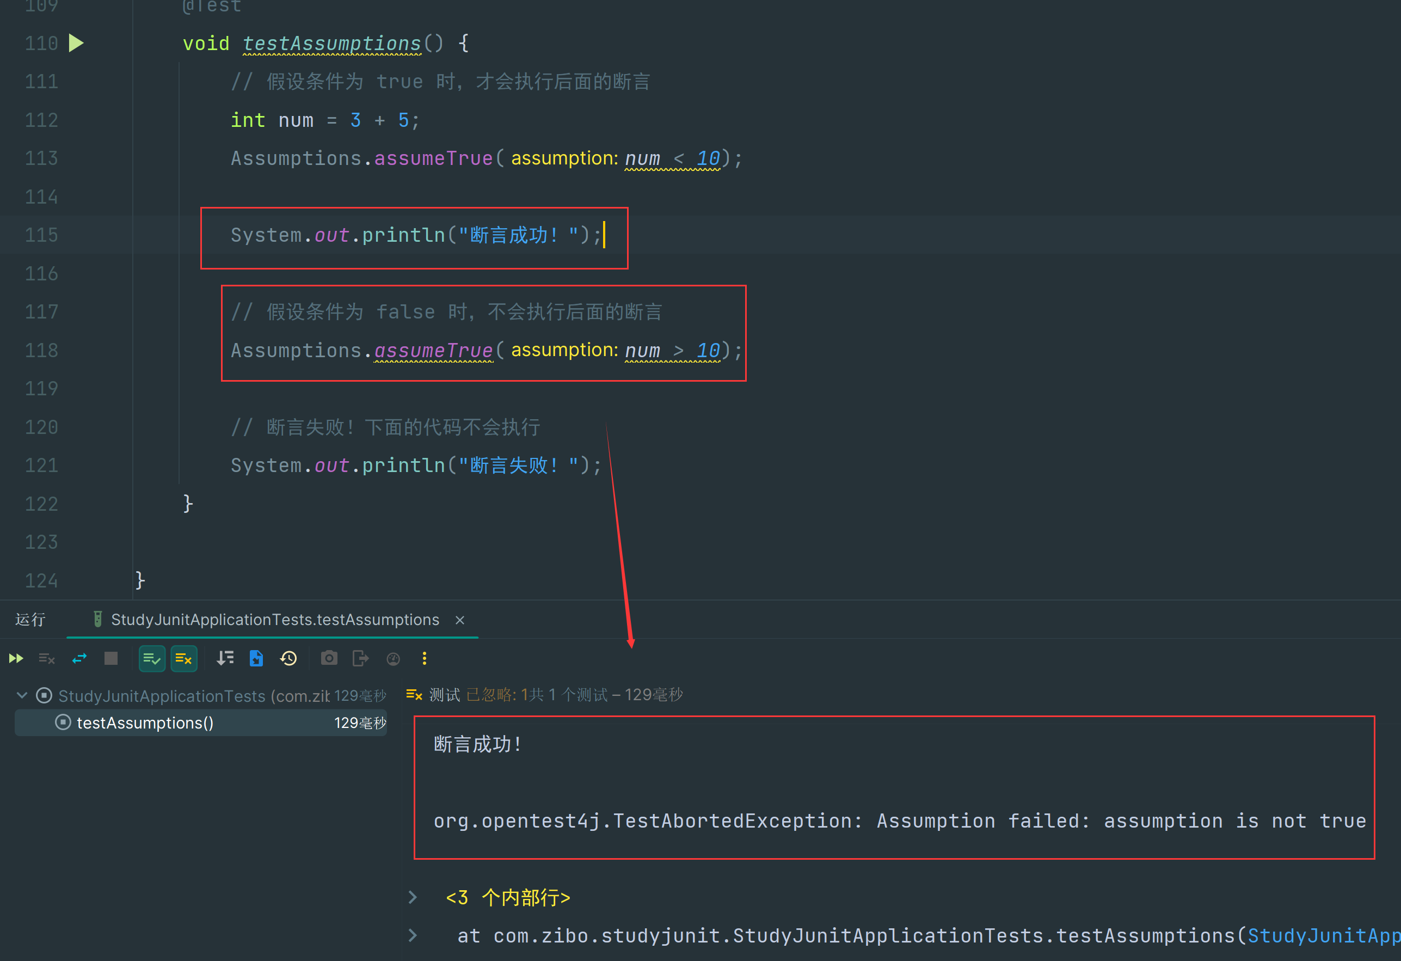The width and height of the screenshot is (1401, 961).
Task: Open the more options three-dot menu
Action: coord(425,658)
